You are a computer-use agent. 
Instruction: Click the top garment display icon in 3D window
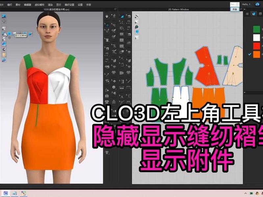click(4, 16)
